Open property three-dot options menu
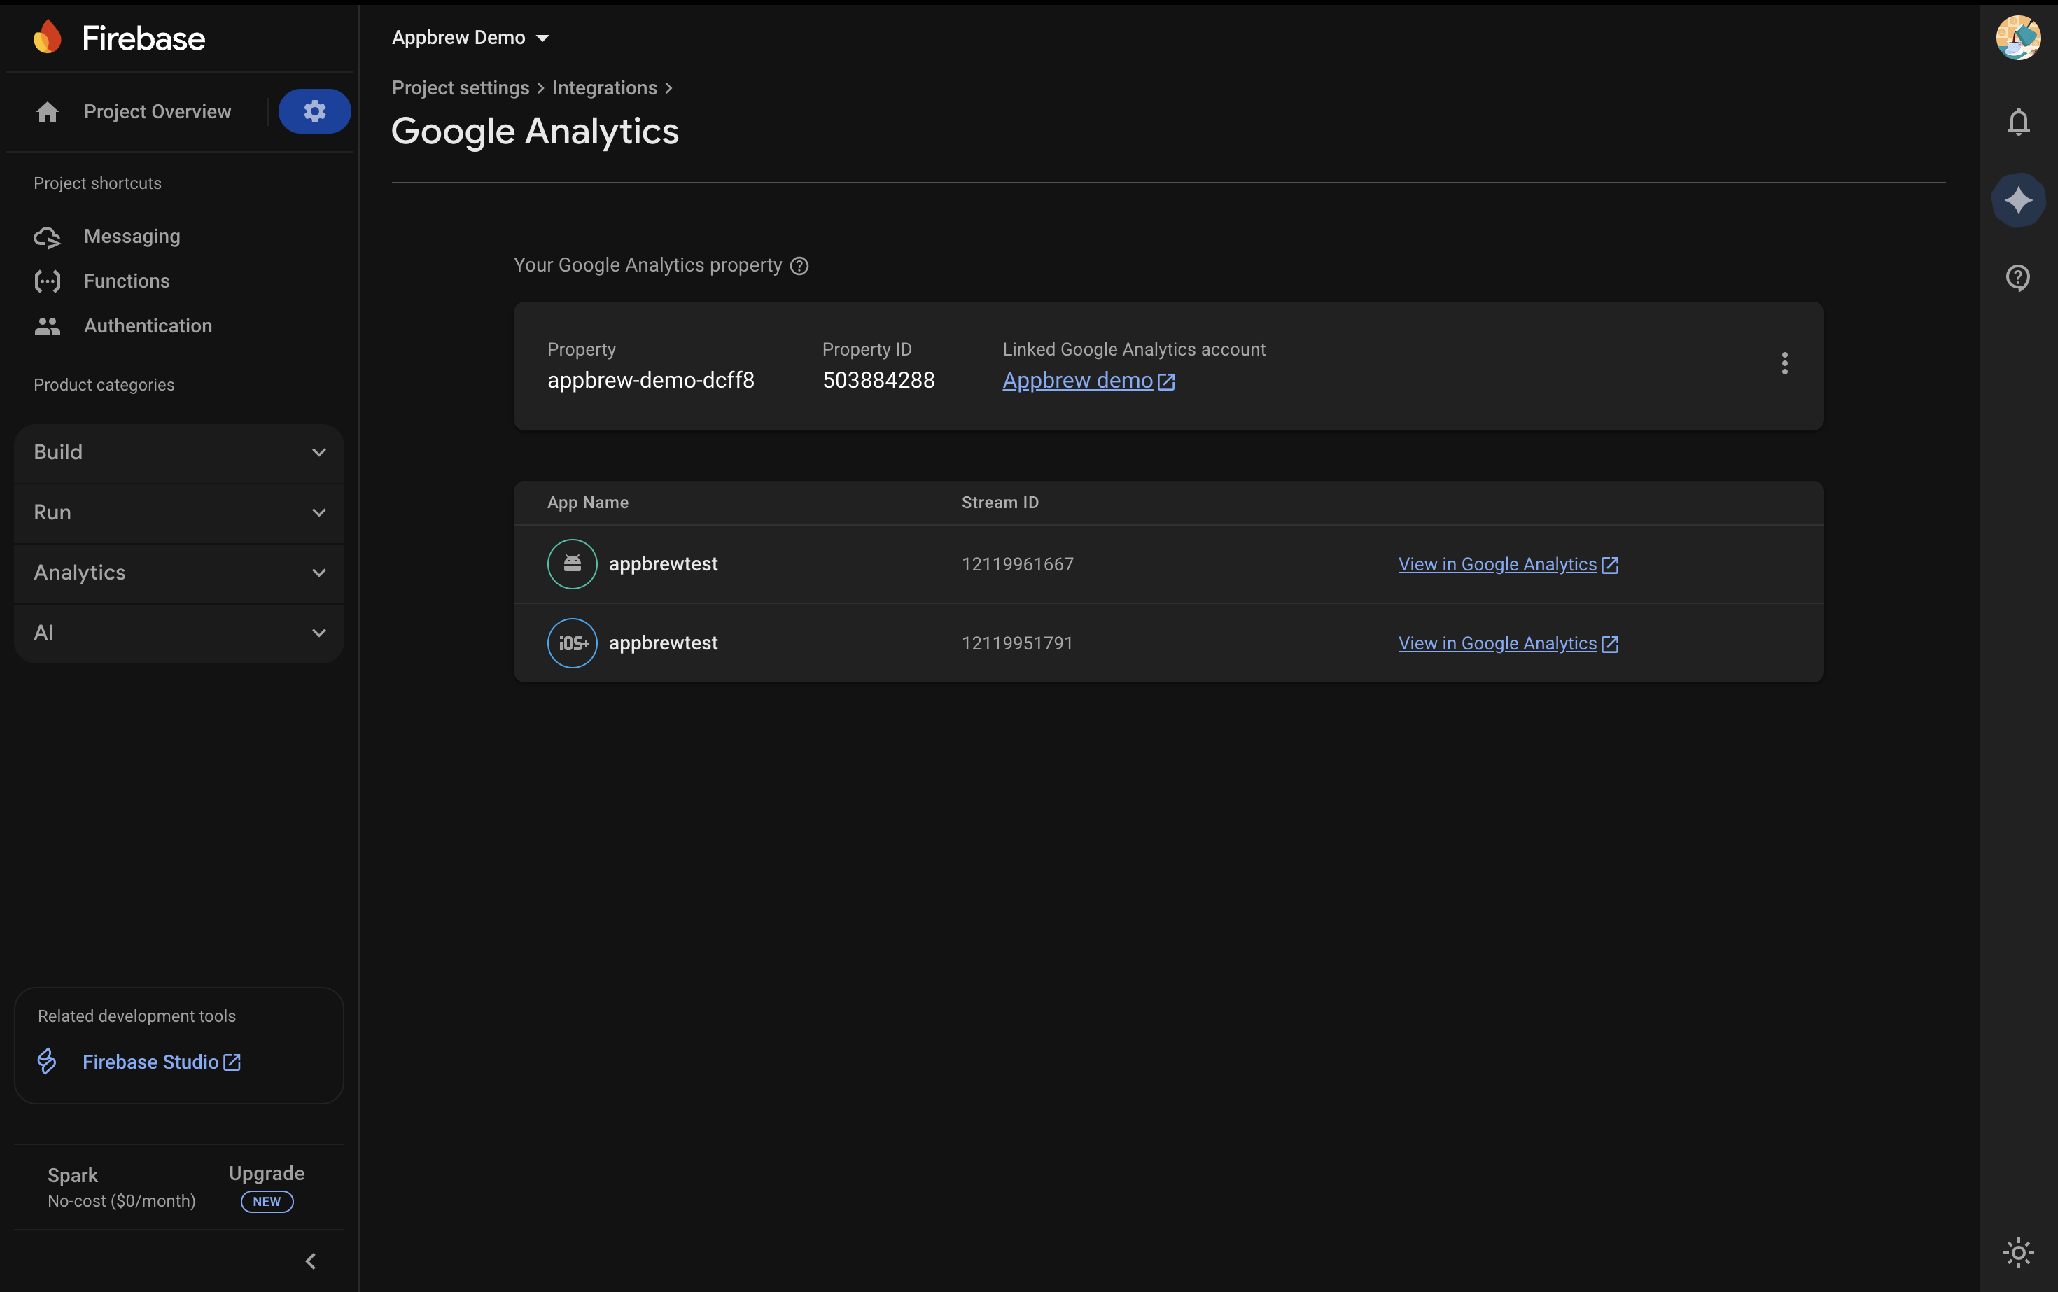Viewport: 2058px width, 1292px height. point(1784,364)
